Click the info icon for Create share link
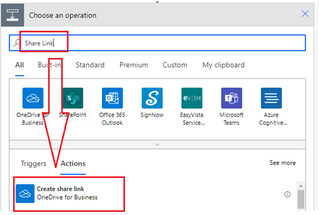Screen dimensions: 319x215 tap(287, 195)
